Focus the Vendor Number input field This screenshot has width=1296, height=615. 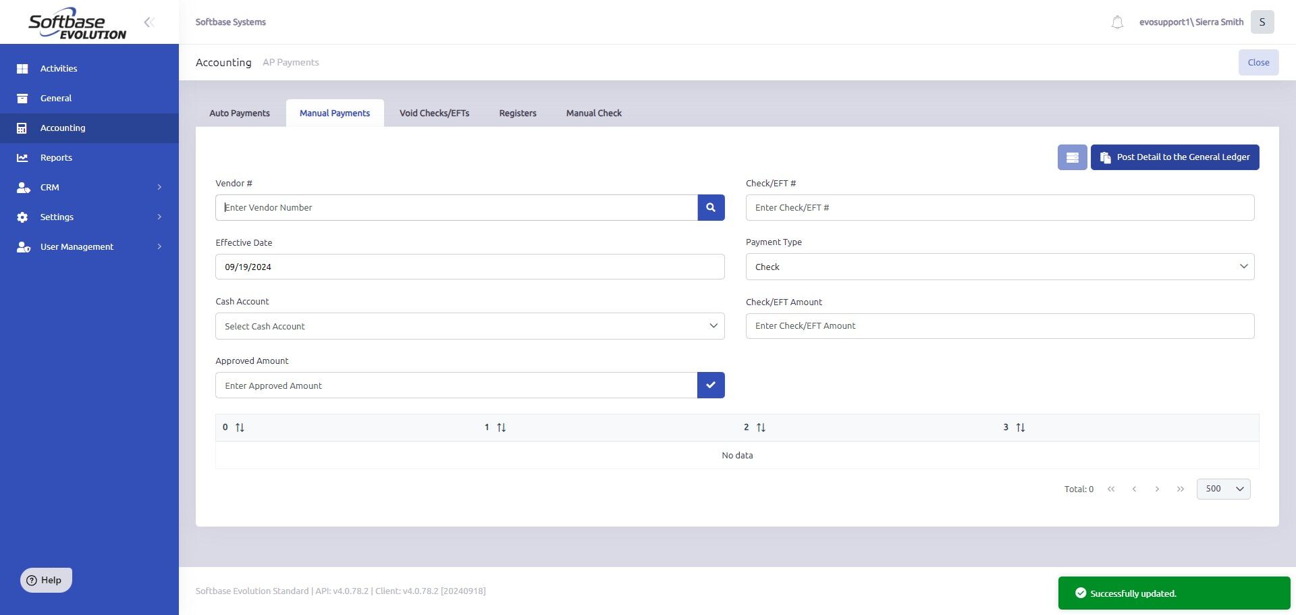click(x=456, y=208)
